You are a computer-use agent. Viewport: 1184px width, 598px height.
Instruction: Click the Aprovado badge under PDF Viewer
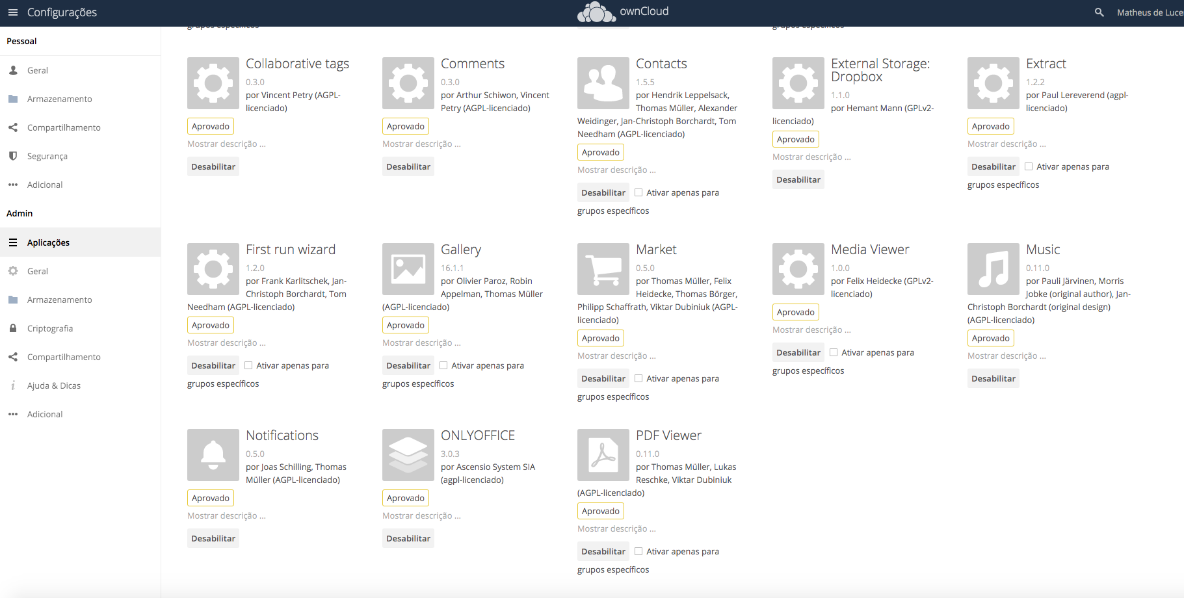click(601, 511)
